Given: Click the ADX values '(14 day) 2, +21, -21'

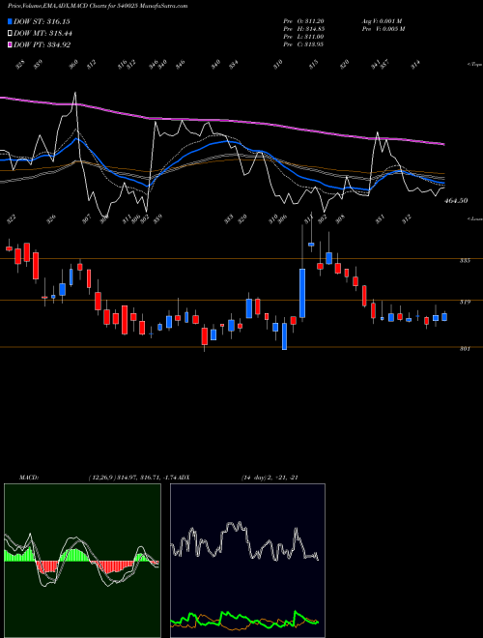Looking at the screenshot, I should click(270, 478).
